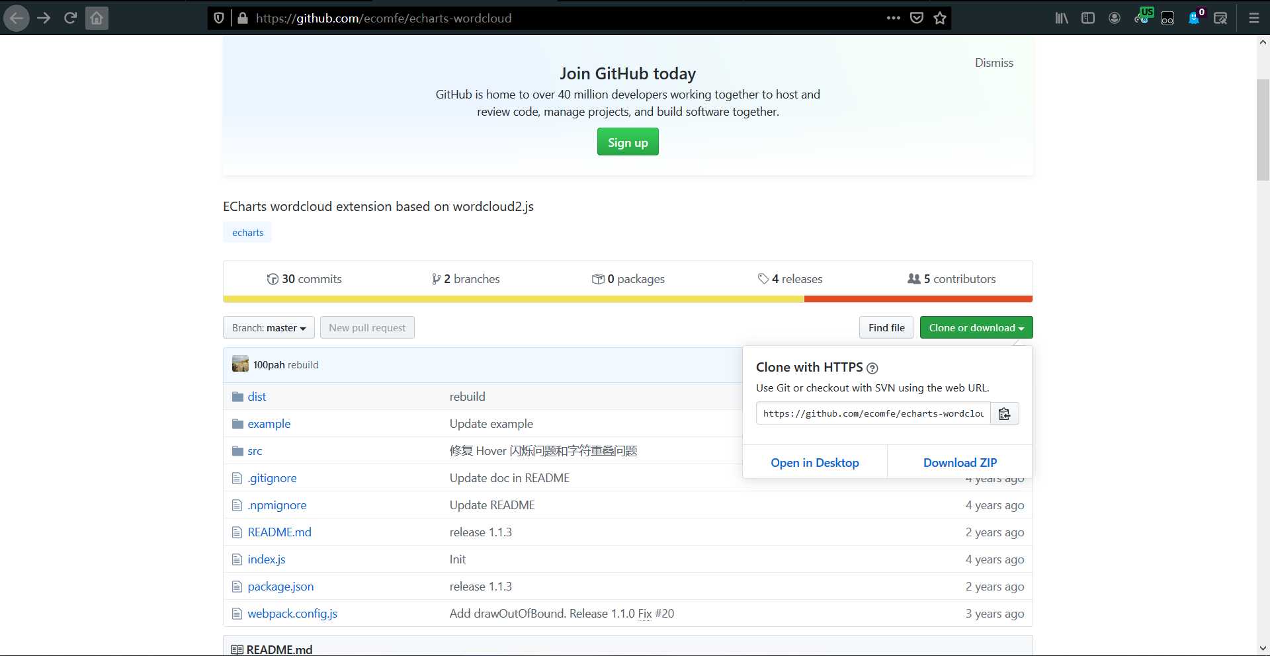This screenshot has width=1270, height=656.
Task: Open the .npmignore file
Action: click(277, 505)
